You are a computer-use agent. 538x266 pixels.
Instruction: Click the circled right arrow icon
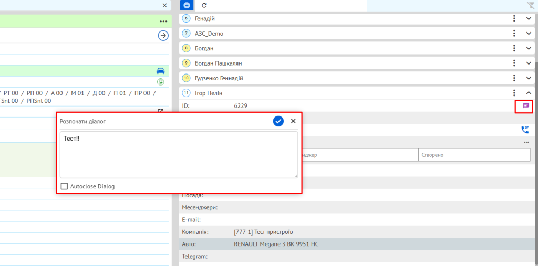pos(163,35)
